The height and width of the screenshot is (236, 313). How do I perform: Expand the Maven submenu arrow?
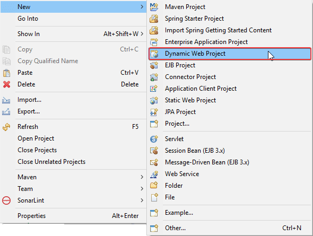[142, 177]
